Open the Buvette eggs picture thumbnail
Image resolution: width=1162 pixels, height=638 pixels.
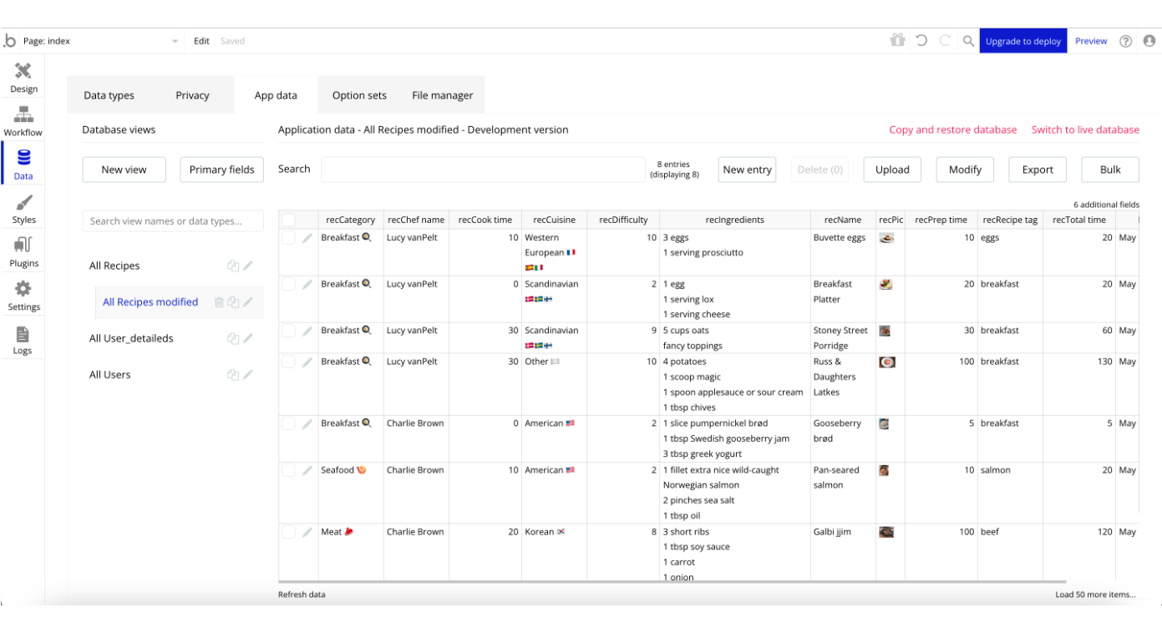tap(886, 238)
